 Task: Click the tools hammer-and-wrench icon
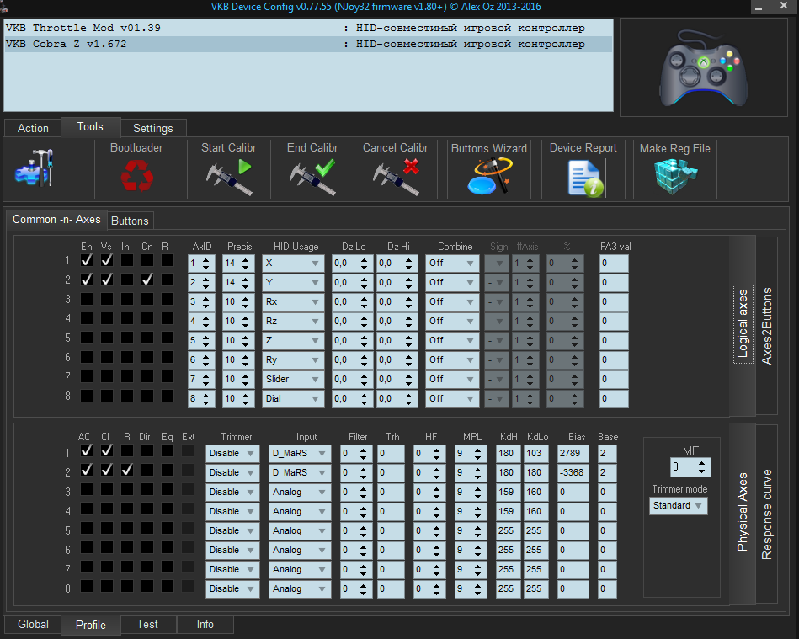pos(35,168)
